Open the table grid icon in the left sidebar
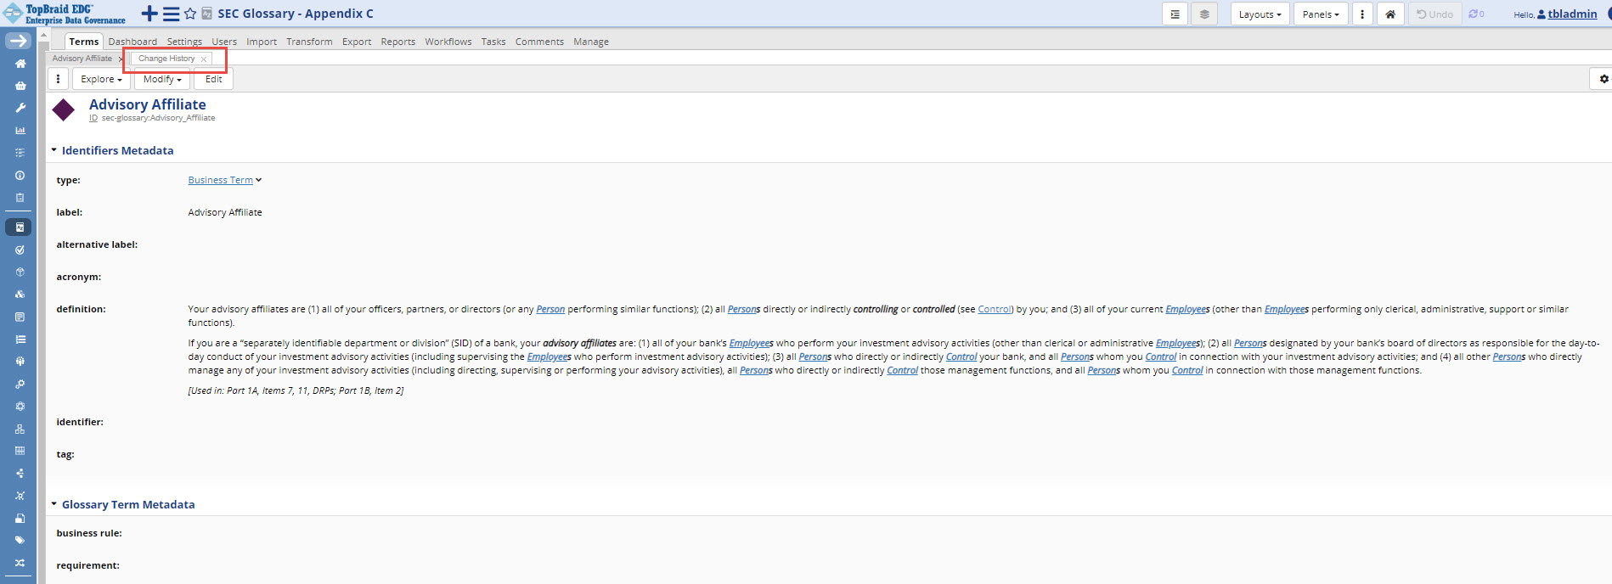This screenshot has height=584, width=1612. tap(20, 451)
